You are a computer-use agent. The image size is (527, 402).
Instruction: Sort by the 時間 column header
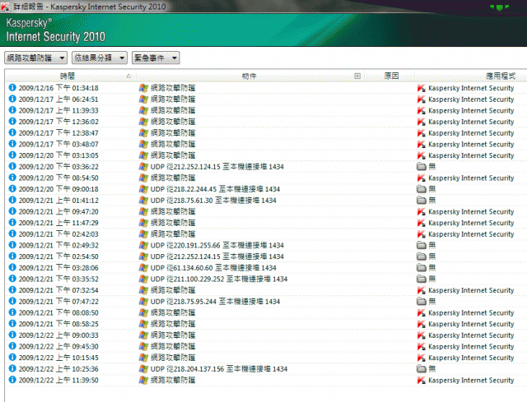68,76
